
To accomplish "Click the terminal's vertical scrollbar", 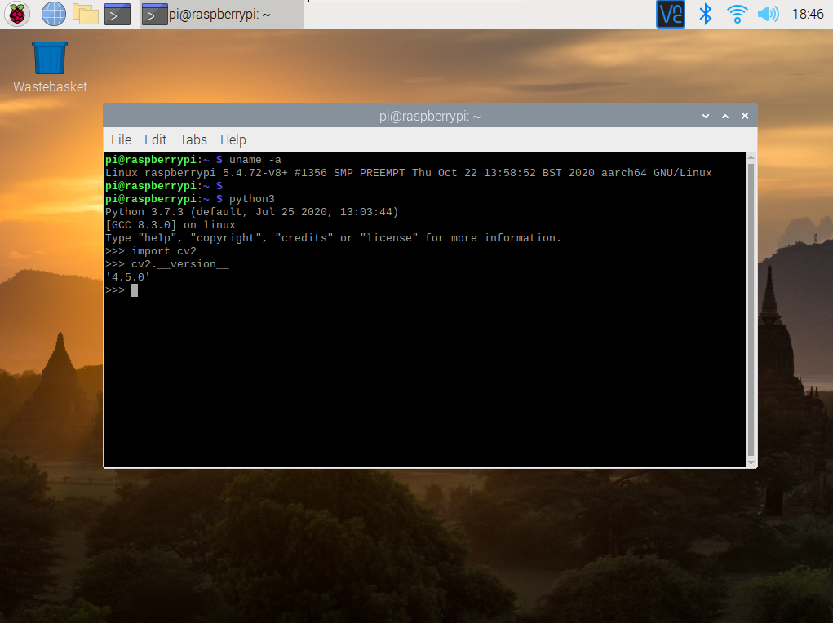I will point(751,308).
